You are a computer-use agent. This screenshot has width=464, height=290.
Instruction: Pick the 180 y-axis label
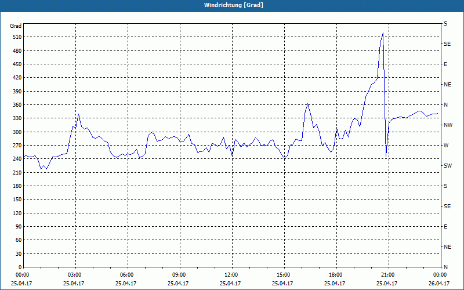coord(17,186)
